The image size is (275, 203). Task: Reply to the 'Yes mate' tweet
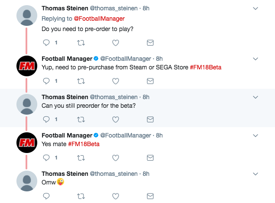tap(46, 158)
